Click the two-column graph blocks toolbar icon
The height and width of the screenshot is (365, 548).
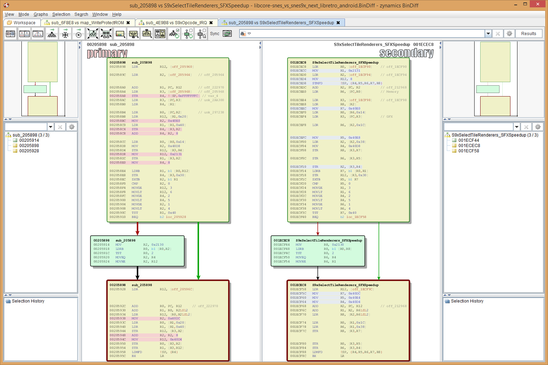[x=160, y=34]
